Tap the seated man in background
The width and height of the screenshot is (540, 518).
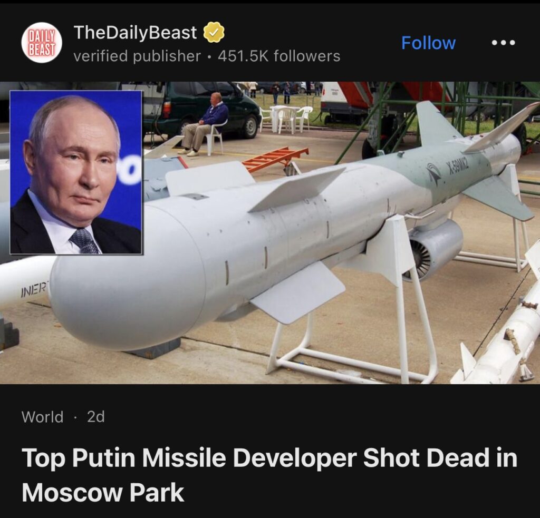pyautogui.click(x=204, y=124)
